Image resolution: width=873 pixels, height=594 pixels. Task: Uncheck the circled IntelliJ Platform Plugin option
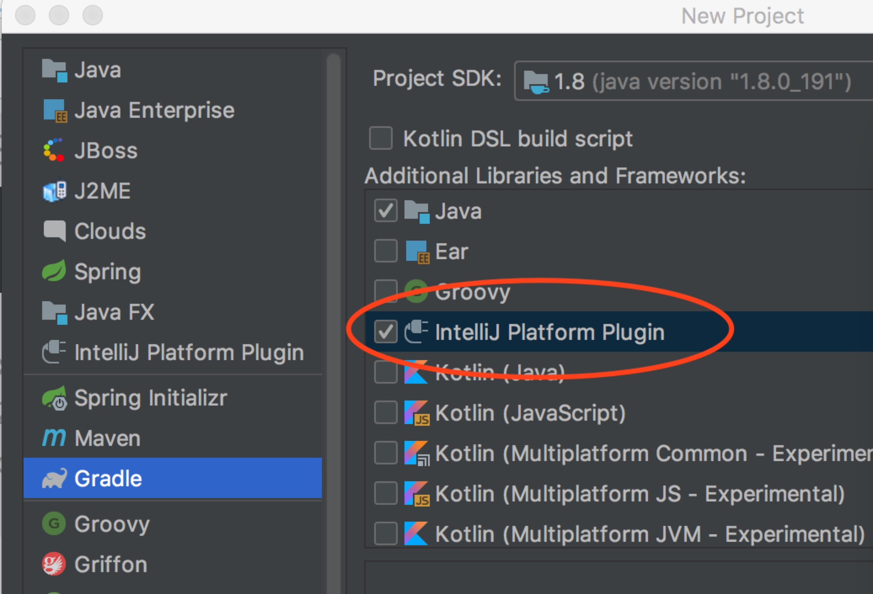pyautogui.click(x=385, y=332)
